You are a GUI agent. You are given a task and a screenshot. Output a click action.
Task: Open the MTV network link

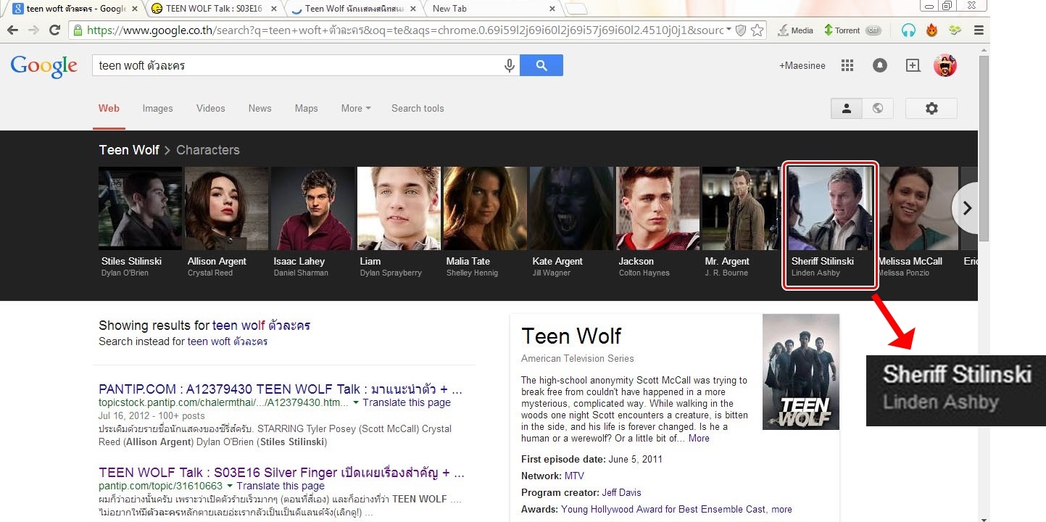coord(574,476)
